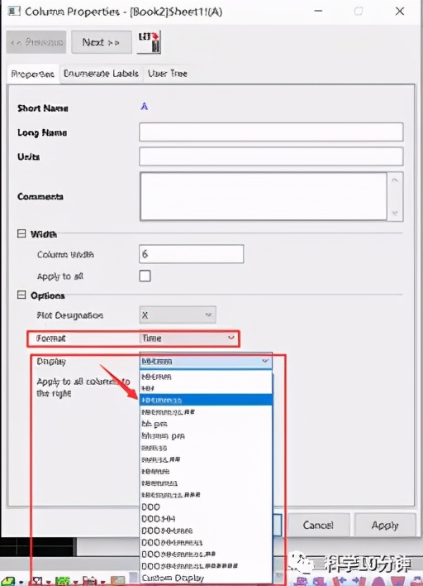The width and height of the screenshot is (423, 586).
Task: Open the Format dropdown set to Time
Action: point(188,339)
